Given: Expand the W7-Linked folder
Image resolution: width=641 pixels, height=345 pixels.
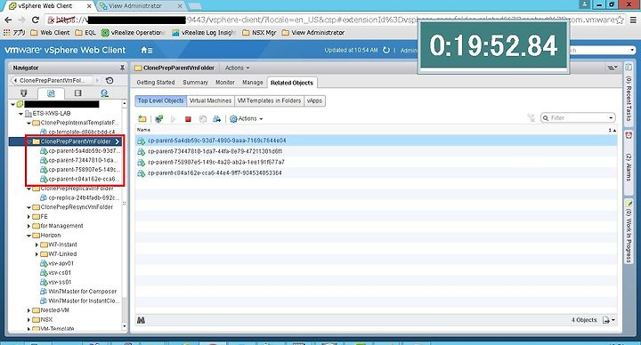Looking at the screenshot, I should tap(37, 254).
